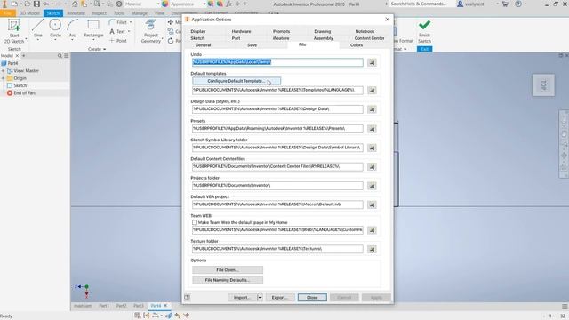Select the Point tool
569x320 pixels.
[118, 41]
